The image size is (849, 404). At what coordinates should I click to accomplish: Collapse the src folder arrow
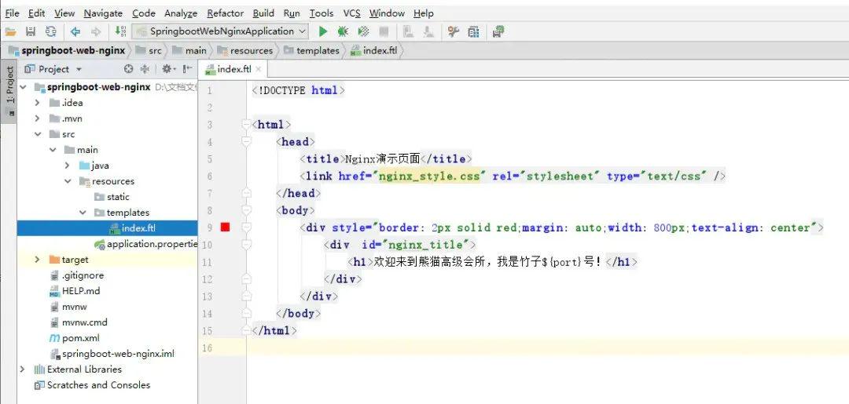[x=38, y=134]
